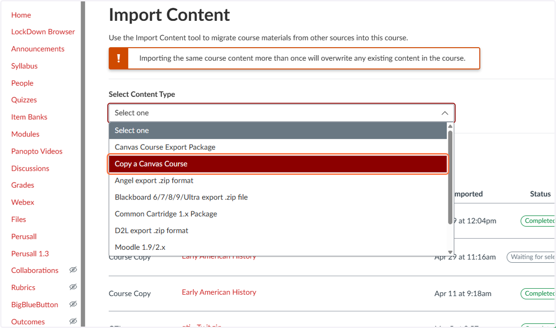Screen dimensions: 556x328
Task: Open the Syllabus page
Action: 24,66
